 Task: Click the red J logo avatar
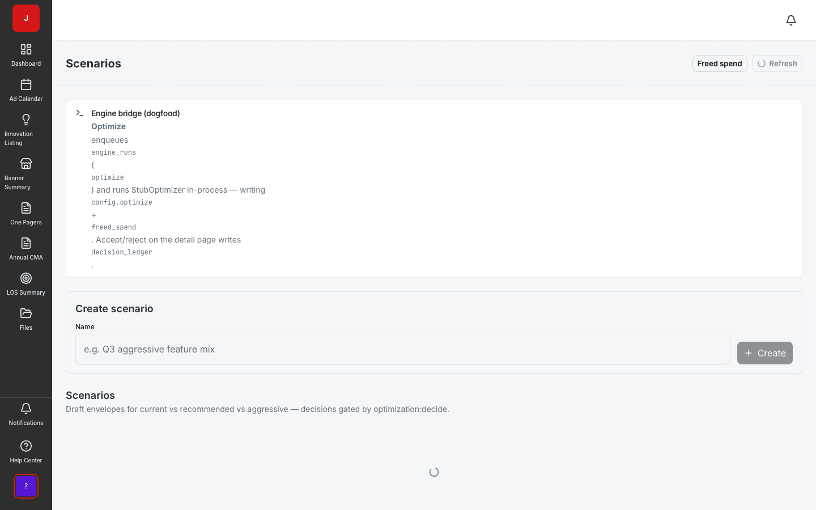[x=26, y=18]
